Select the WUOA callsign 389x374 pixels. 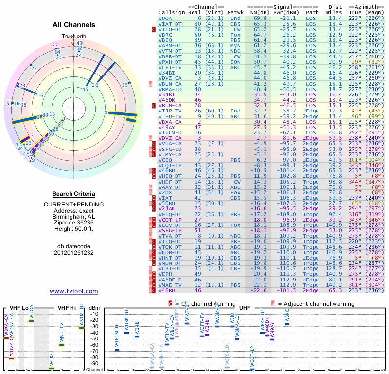165,19
